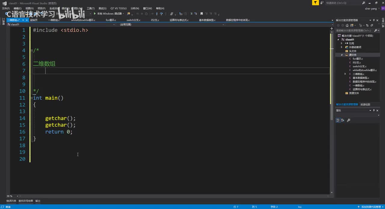
Task: Select while和dowhile循环.c in Solution Explorer
Action: click(365, 70)
